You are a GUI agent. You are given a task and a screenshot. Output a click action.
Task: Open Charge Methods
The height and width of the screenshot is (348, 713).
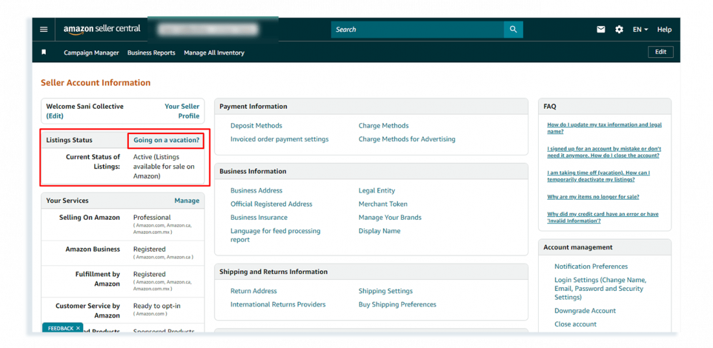coord(383,126)
